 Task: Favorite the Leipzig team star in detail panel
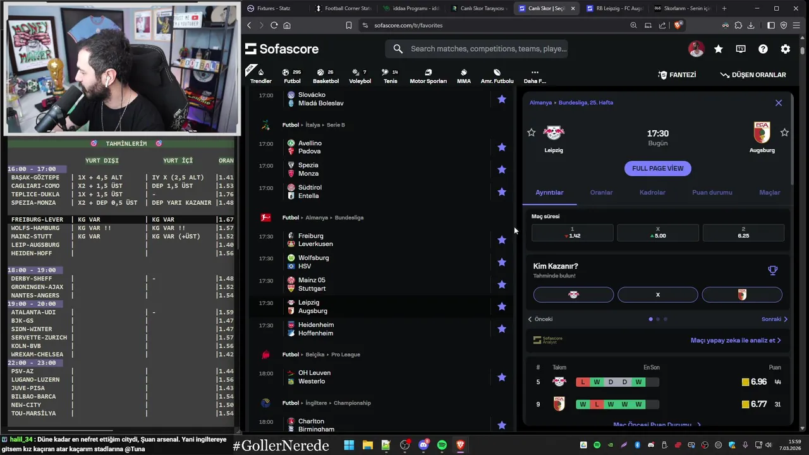(531, 133)
